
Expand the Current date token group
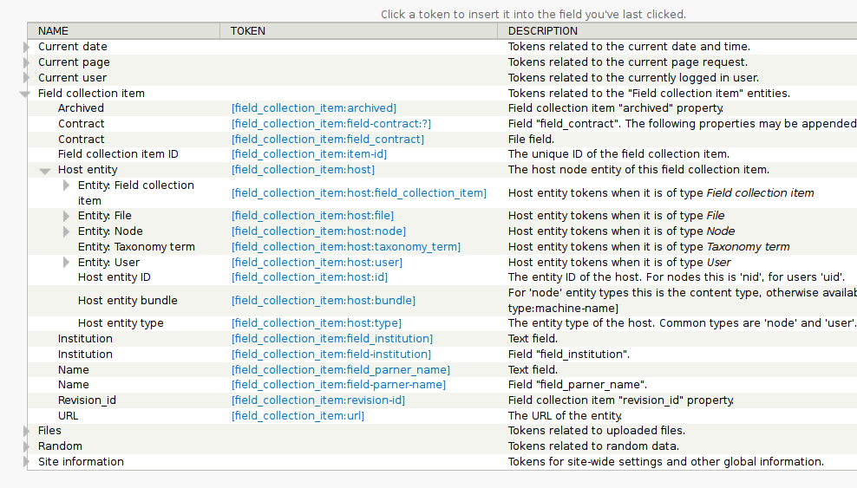coord(27,47)
